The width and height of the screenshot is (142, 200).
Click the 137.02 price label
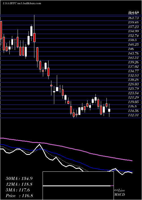pos(133,67)
